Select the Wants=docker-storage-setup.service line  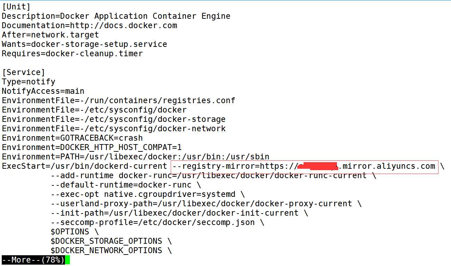(84, 44)
